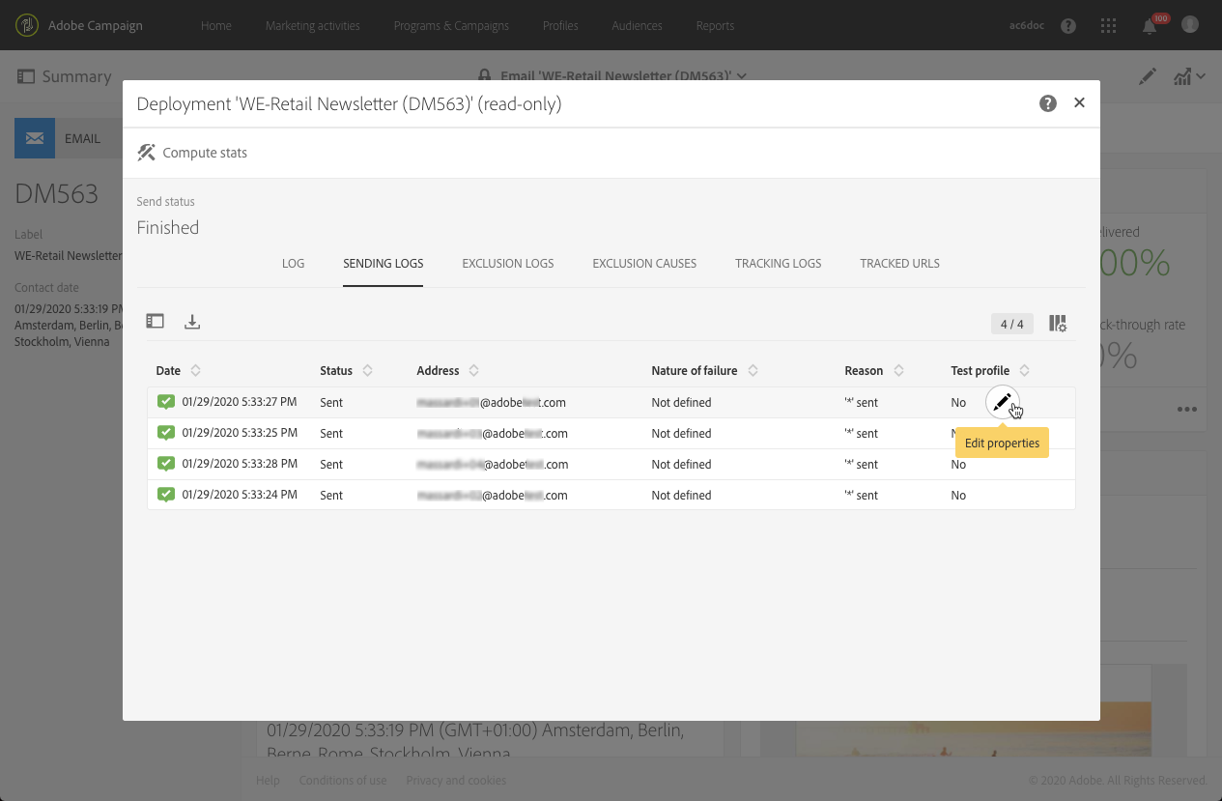This screenshot has width=1222, height=801.
Task: Open the three-dots more options icon
Action: (1187, 410)
